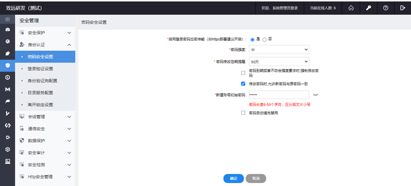Click the 当前在线人数 online count
Viewport: 411px width, 186px height.
tap(323, 8)
